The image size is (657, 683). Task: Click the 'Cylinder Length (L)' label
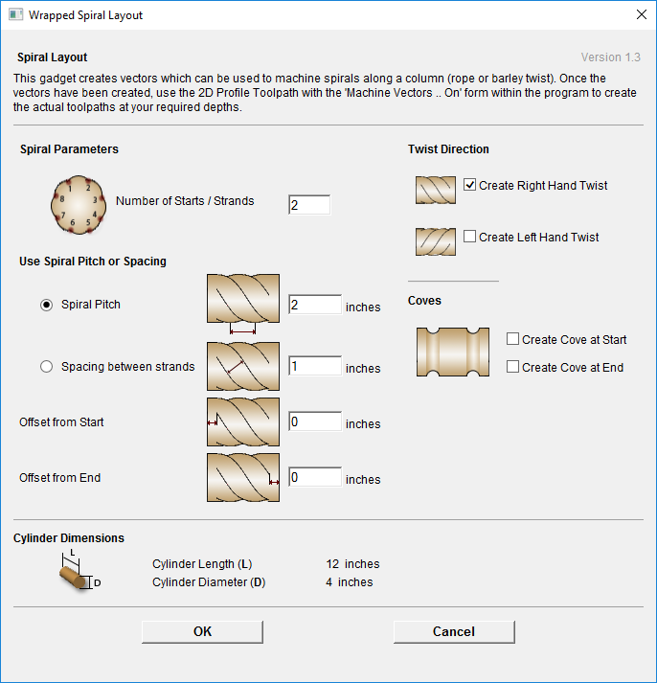202,564
